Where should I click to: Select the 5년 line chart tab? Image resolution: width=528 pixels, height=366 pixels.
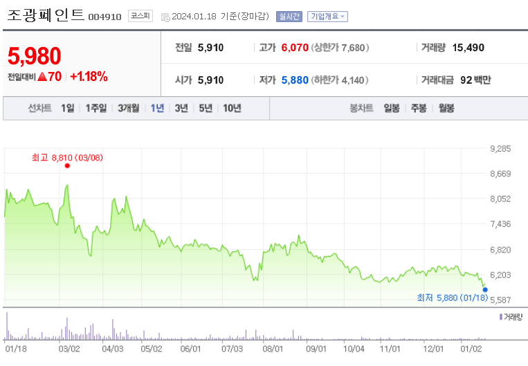pyautogui.click(x=206, y=108)
